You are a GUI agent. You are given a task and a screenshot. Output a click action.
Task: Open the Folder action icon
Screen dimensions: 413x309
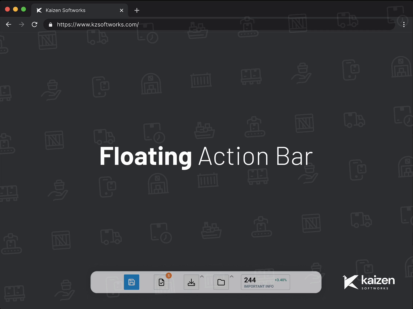pyautogui.click(x=221, y=282)
